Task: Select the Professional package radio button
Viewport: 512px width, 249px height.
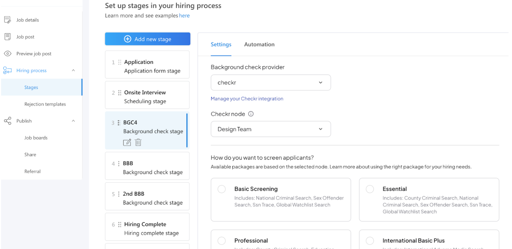Action: coord(221,241)
